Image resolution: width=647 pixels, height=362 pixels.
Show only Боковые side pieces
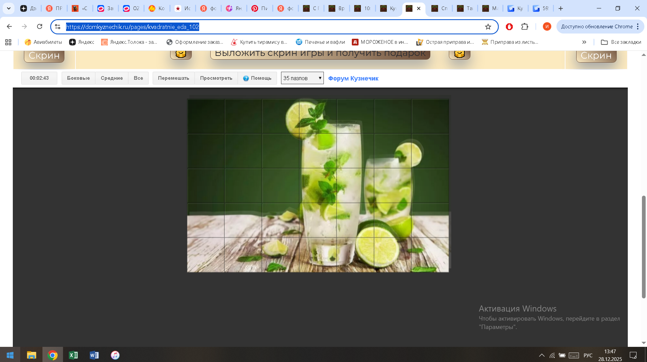[x=78, y=78]
